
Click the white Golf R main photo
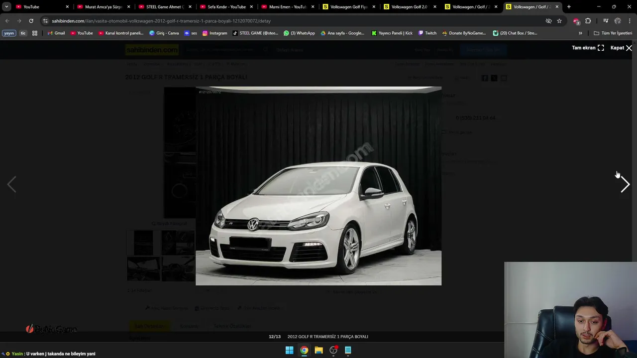[x=318, y=186]
